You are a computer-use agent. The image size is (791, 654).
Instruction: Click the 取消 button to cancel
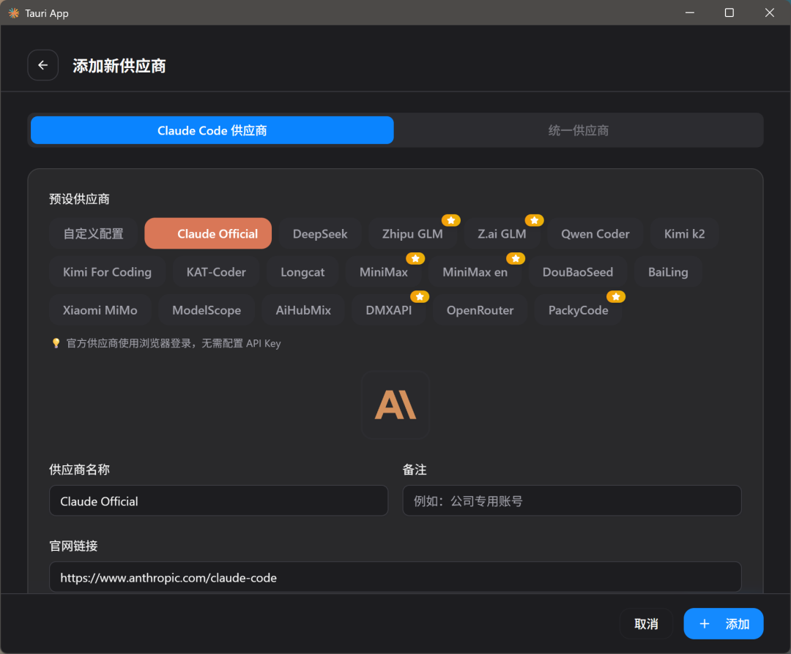point(647,623)
